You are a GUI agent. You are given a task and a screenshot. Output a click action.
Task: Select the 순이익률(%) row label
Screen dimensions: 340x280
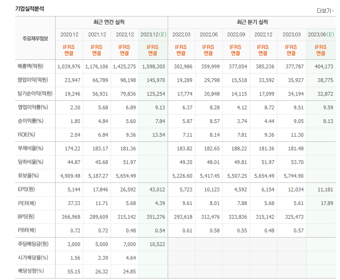[31, 121]
